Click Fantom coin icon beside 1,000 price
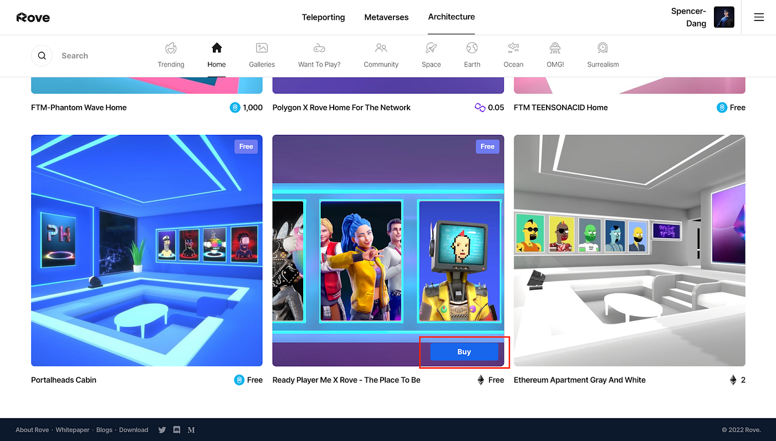Image resolution: width=776 pixels, height=441 pixels. pyautogui.click(x=235, y=108)
